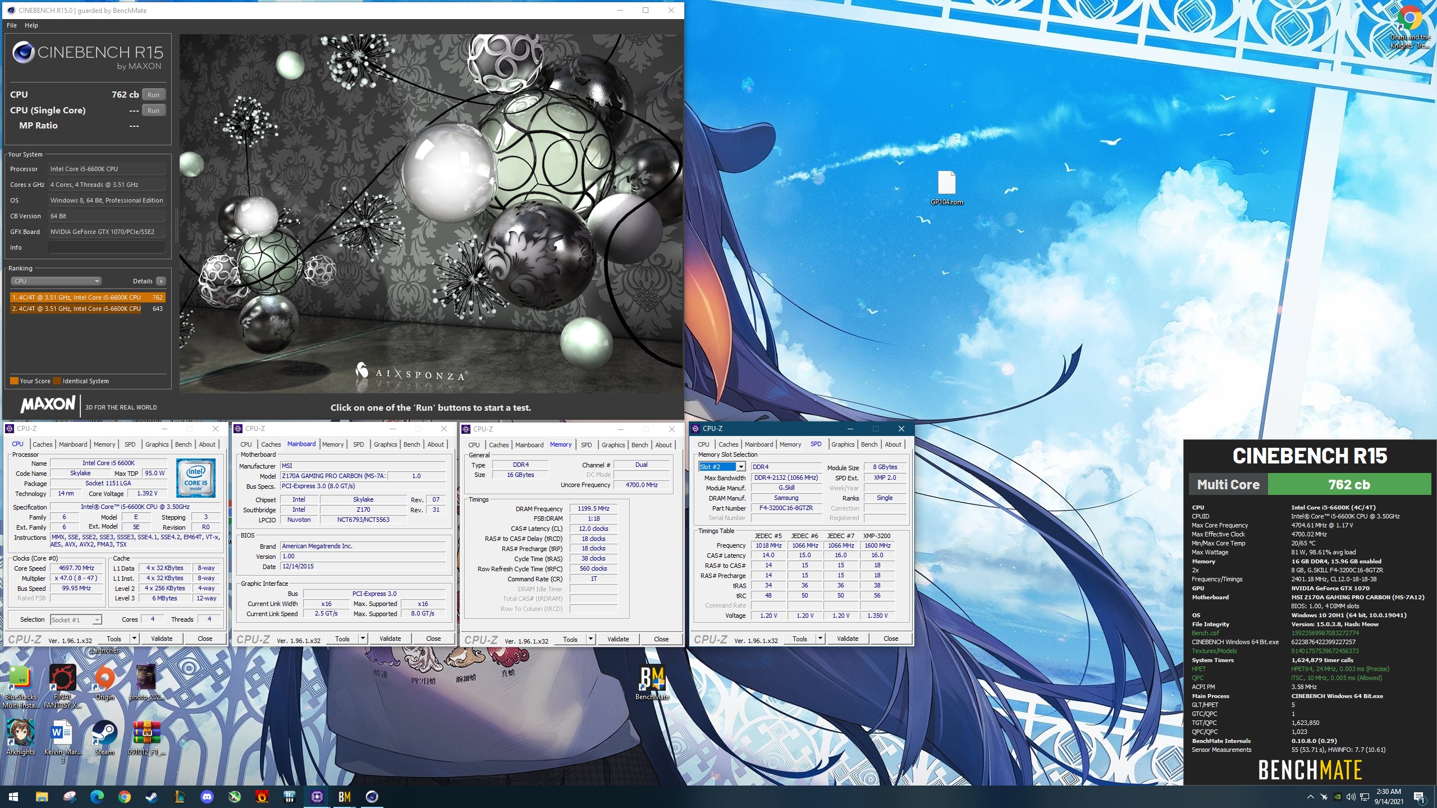Click Tools button in CPU-Z Memory window

click(x=570, y=639)
